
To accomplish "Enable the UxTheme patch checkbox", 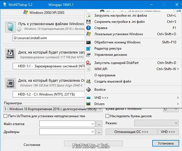I will pyautogui.click(x=5, y=116).
